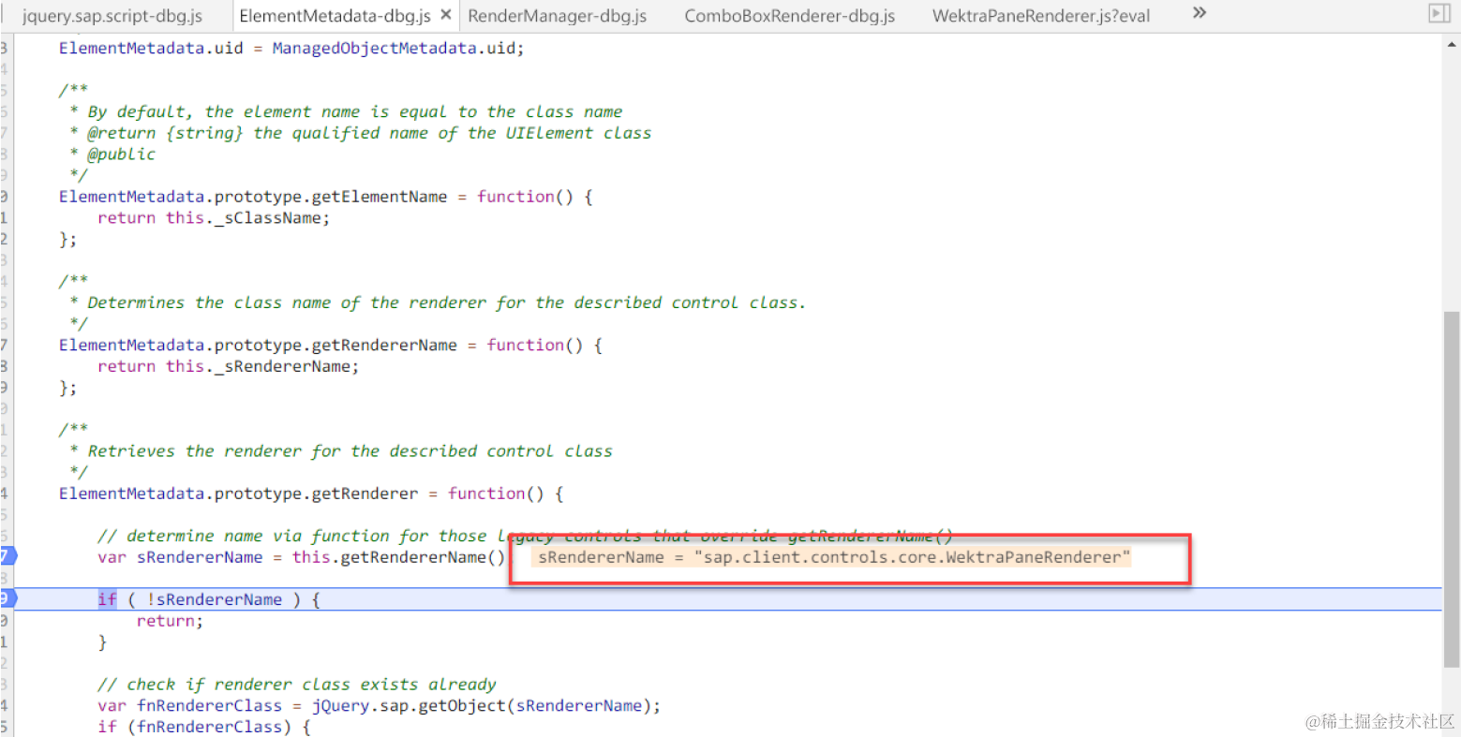Screen dimensions: 1461x737
Task: Select the ElementMetadata-dbg.js tab
Action: 335,16
